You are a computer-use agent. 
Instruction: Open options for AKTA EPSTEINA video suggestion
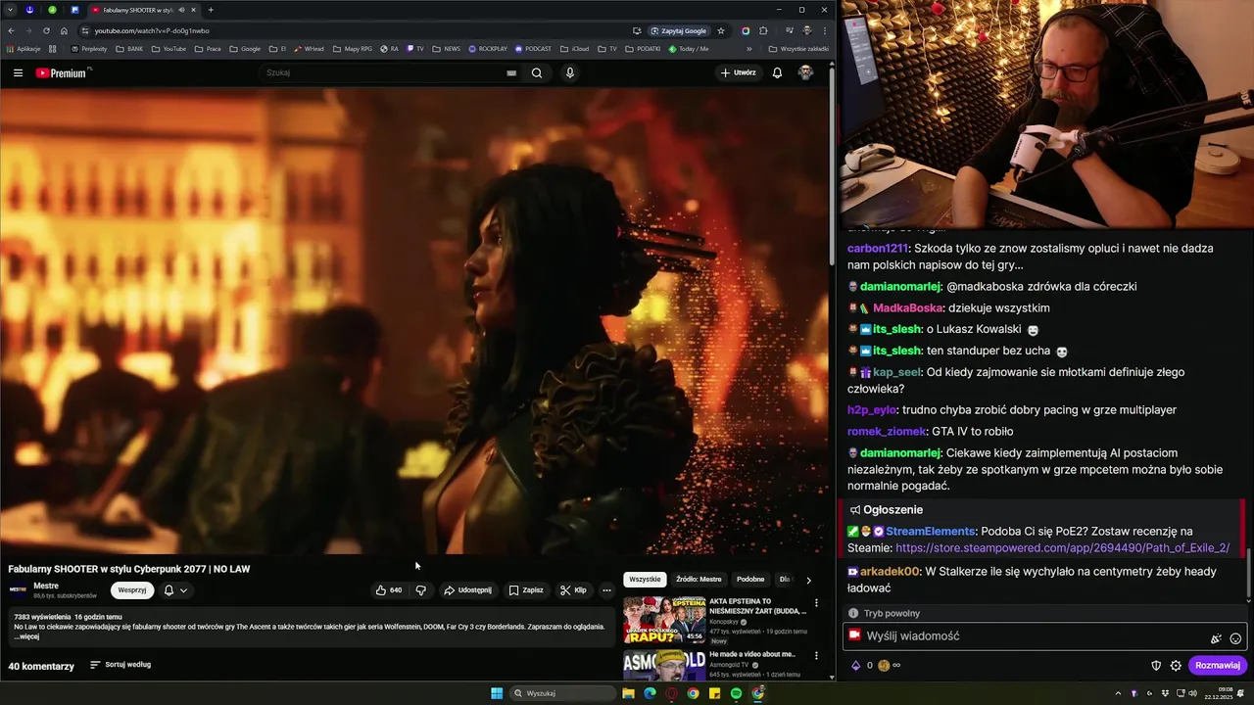point(816,603)
